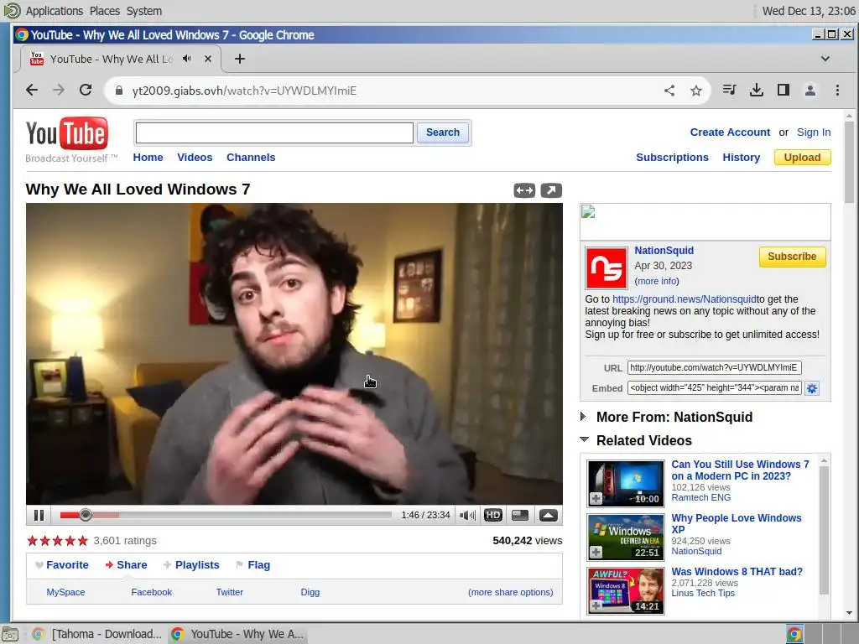Screen dimensions: 859x644
Task: Toggle Chrome side panel icon
Action: coord(784,90)
